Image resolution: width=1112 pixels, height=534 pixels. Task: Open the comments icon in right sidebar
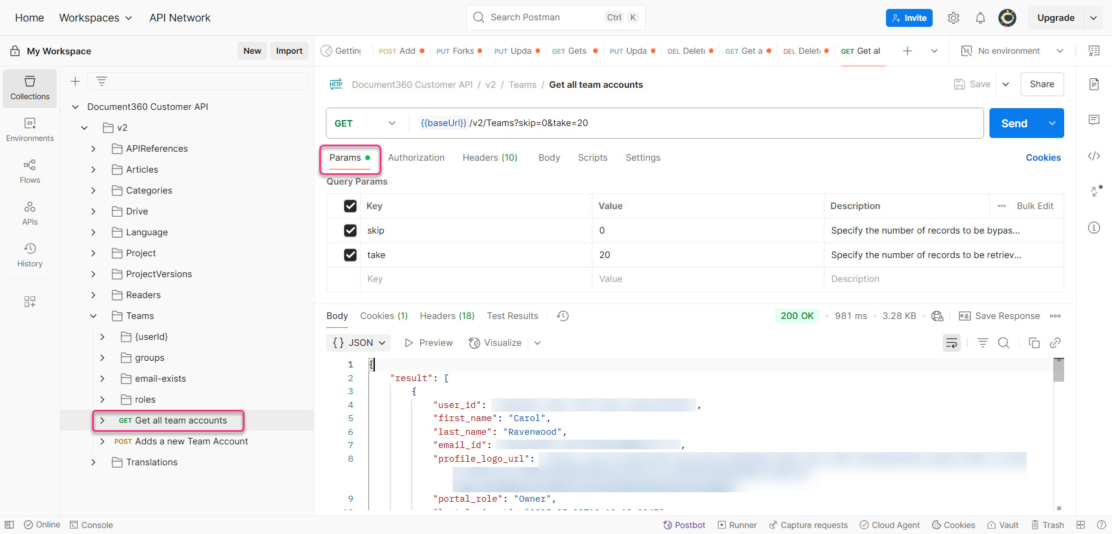[1094, 120]
